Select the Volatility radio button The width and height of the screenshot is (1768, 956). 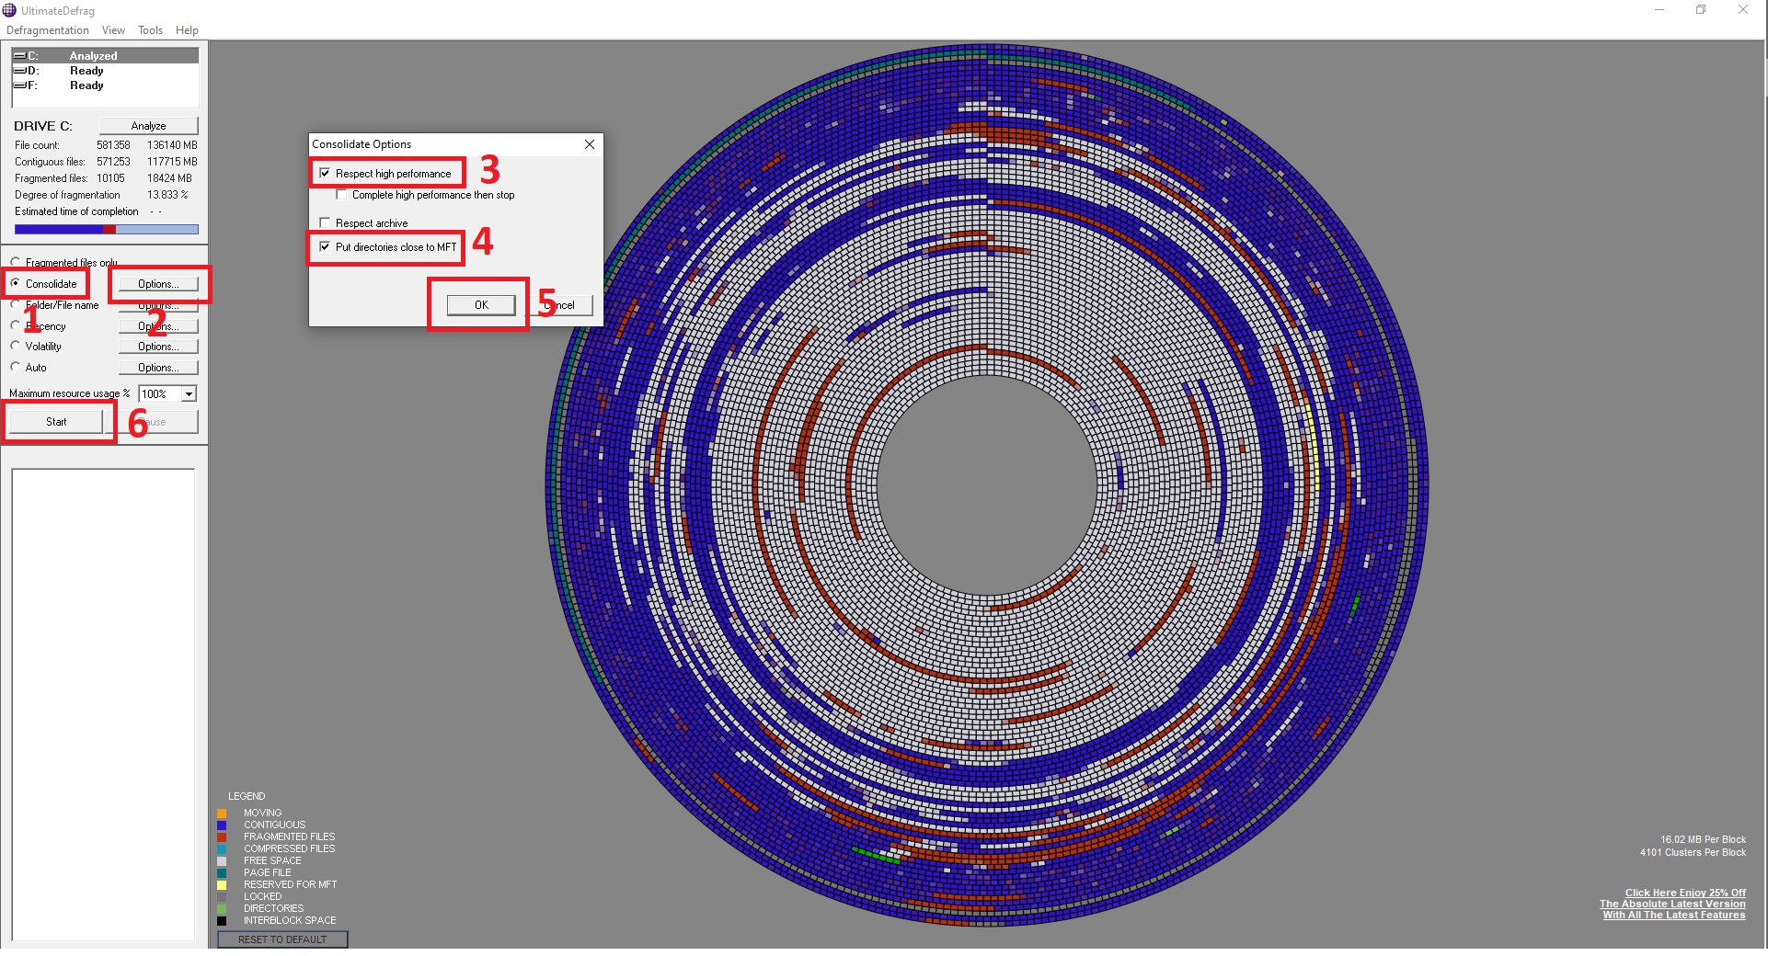click(16, 347)
